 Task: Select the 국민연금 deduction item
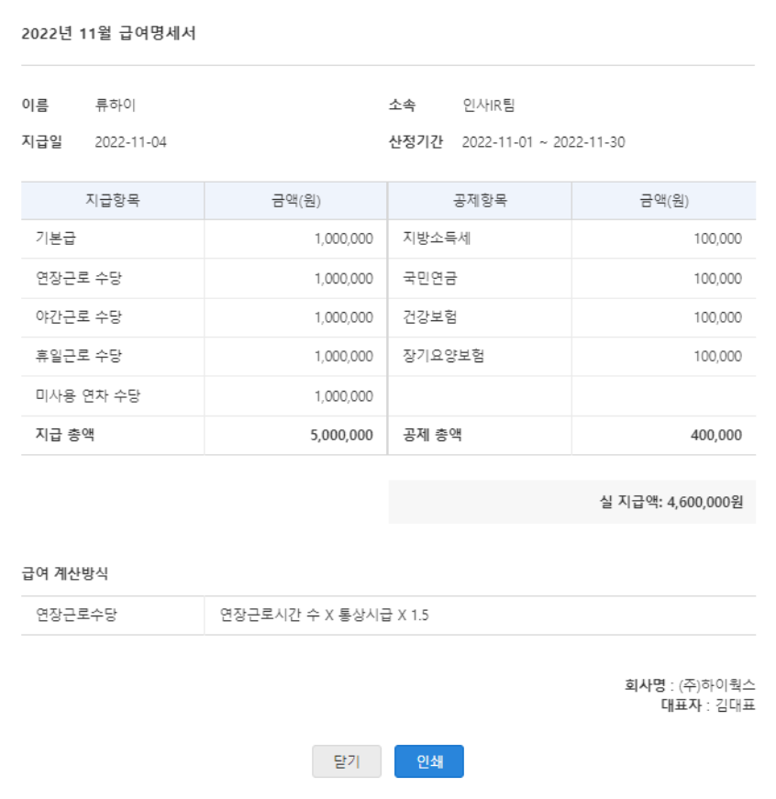pos(430,279)
